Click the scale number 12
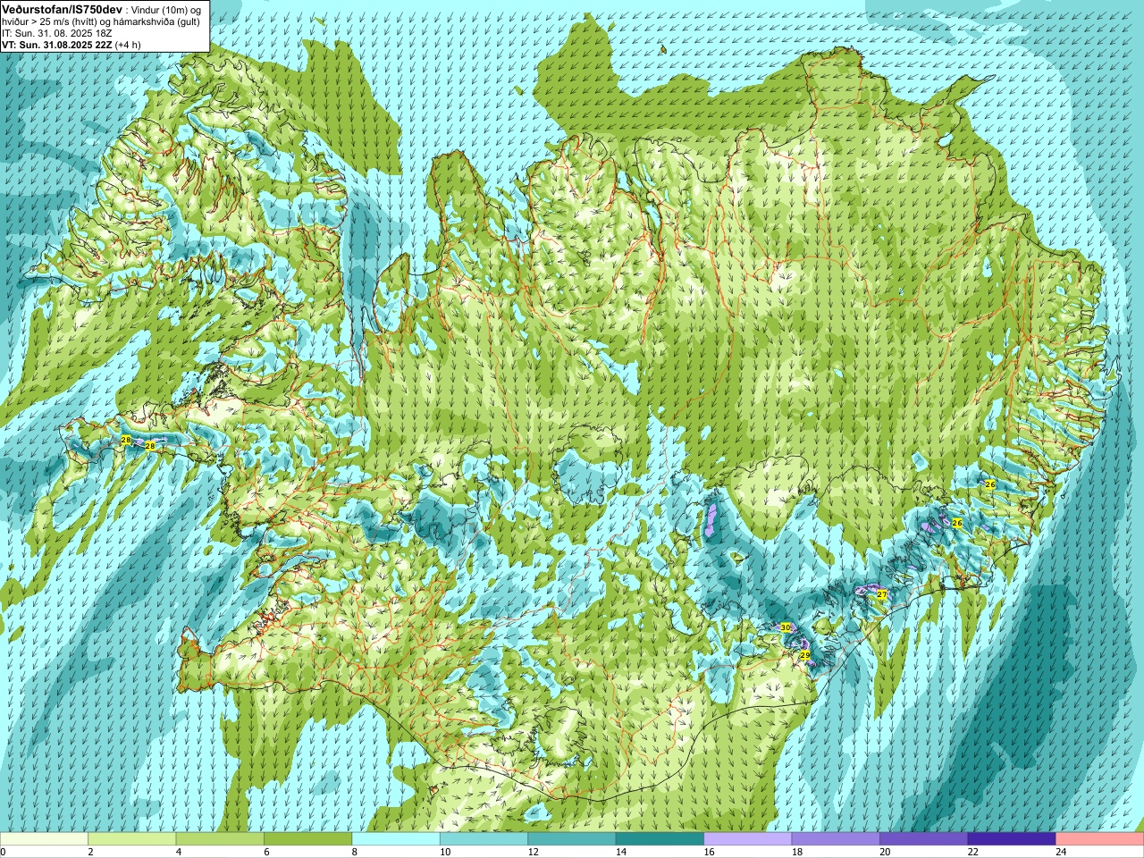 tap(533, 852)
